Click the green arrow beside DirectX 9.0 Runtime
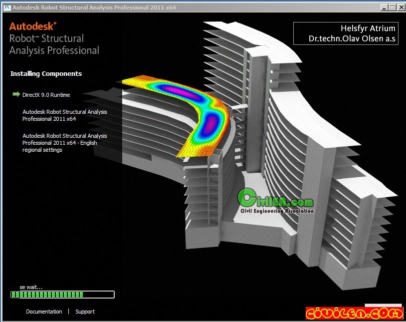 coord(16,94)
